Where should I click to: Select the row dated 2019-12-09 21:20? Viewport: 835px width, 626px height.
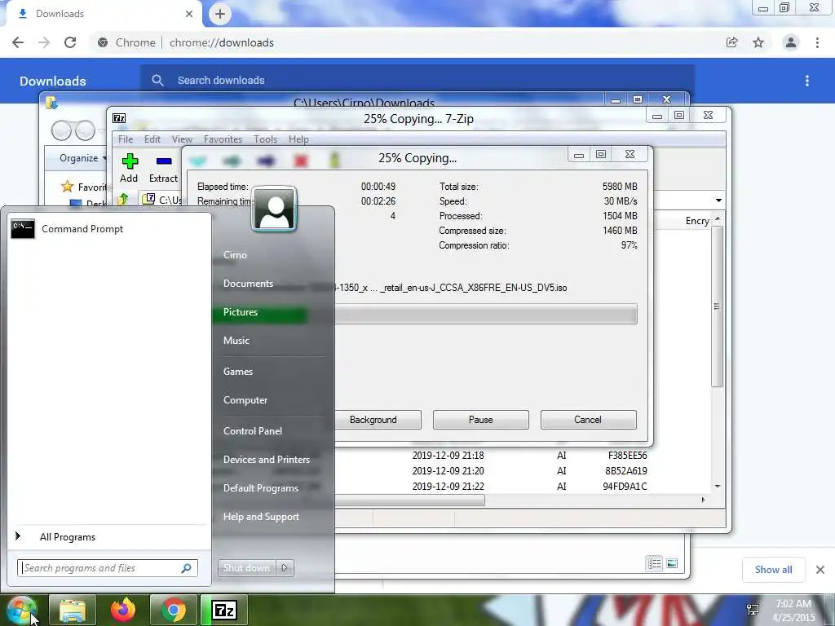(x=524, y=471)
